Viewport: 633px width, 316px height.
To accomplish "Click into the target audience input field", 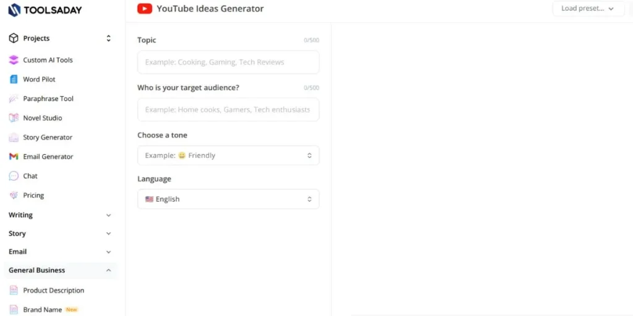I will tap(228, 110).
